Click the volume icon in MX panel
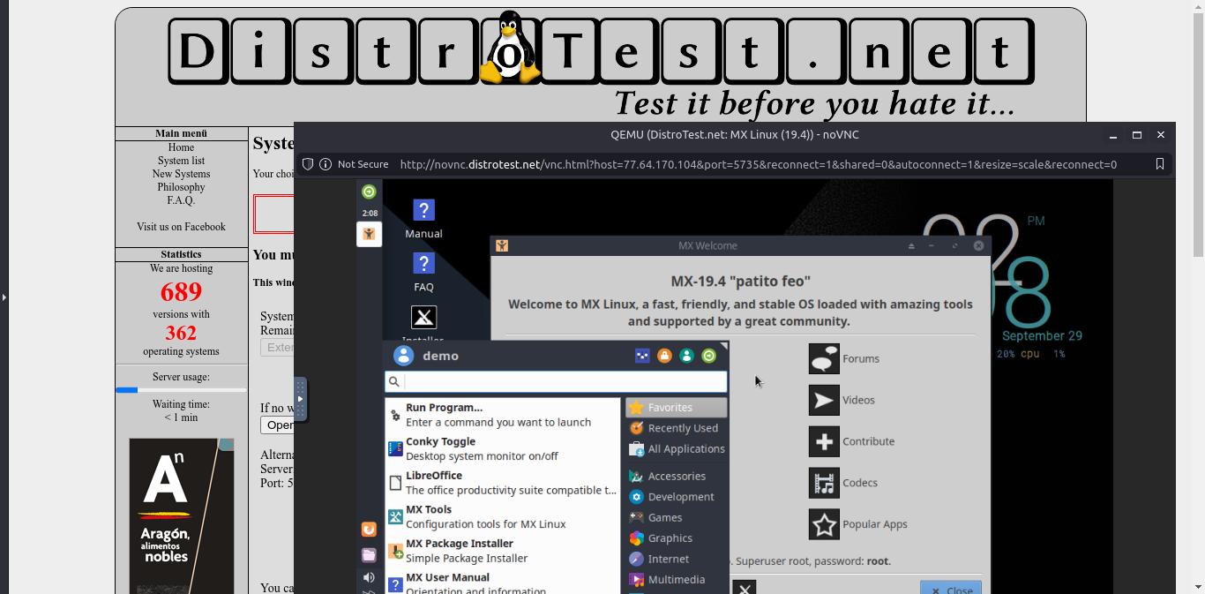 (369, 578)
